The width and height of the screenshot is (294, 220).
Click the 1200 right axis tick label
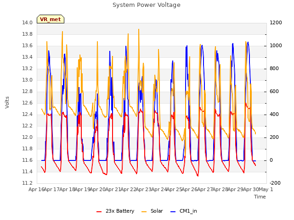pyautogui.click(x=276, y=22)
